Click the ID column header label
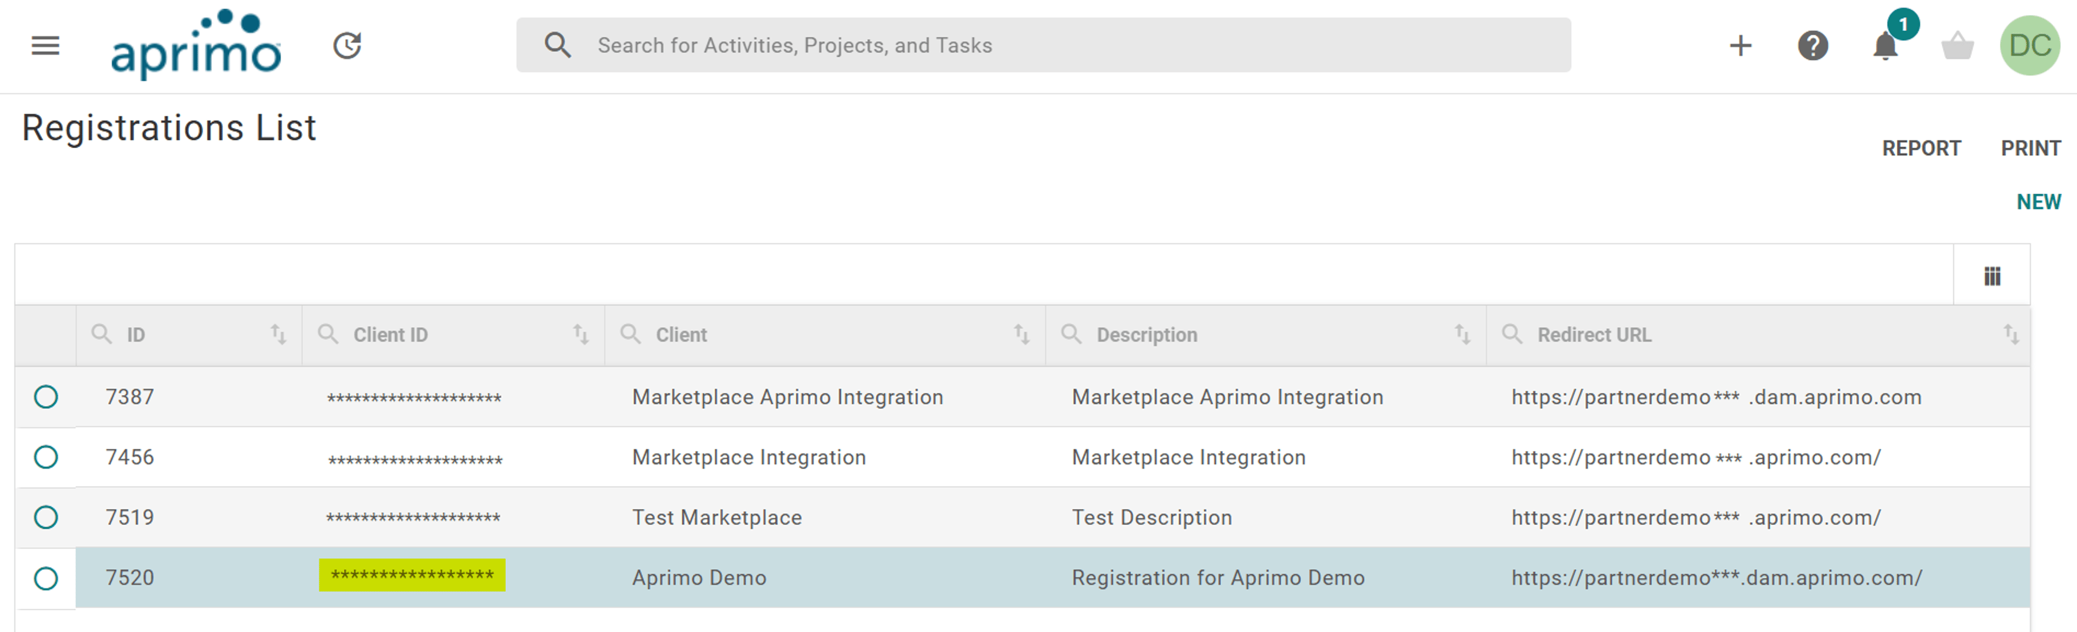 click(x=135, y=335)
